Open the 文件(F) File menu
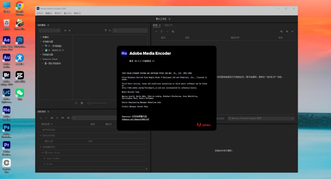The image size is (331, 179). click(40, 13)
